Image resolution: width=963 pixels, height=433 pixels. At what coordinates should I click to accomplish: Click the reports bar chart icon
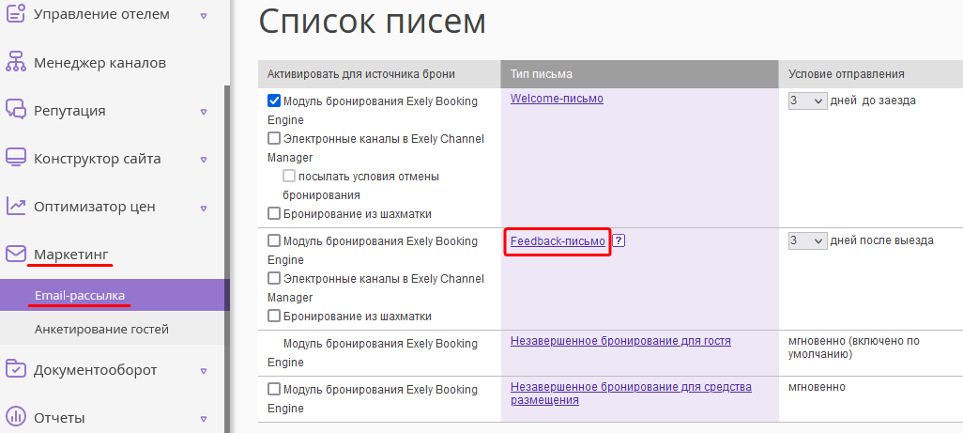[x=16, y=418]
